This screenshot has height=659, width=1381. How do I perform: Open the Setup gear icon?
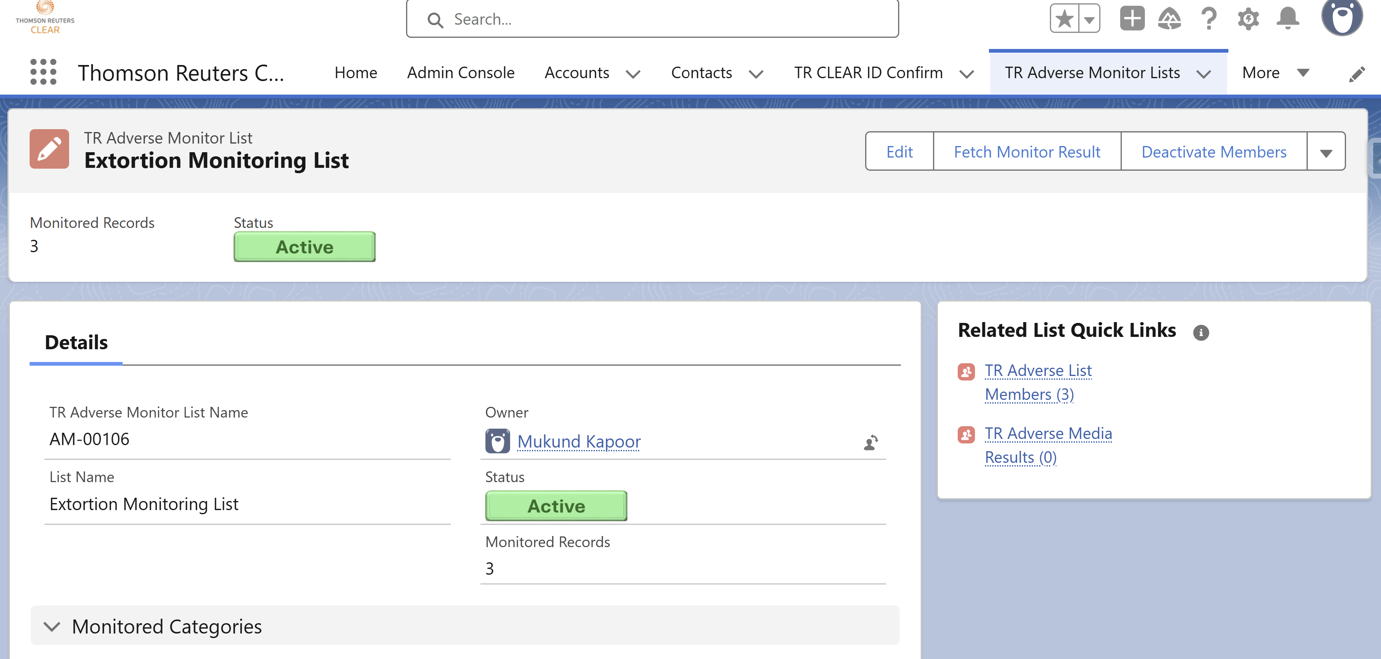[1248, 18]
